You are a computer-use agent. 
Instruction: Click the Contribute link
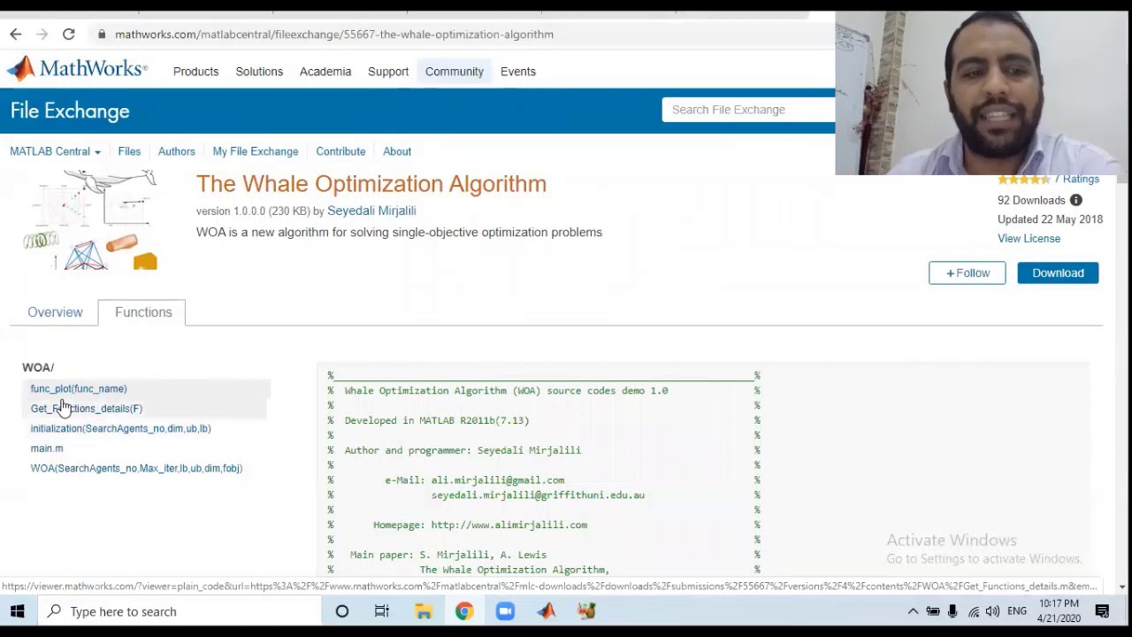[x=340, y=151]
